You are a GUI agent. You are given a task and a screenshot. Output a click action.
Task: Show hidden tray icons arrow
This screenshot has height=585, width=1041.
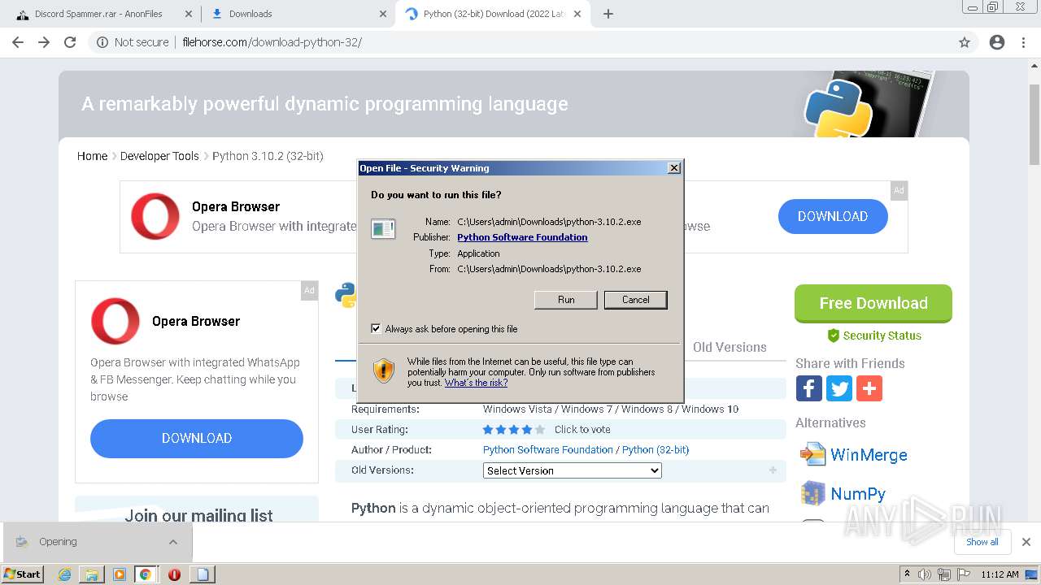coord(907,574)
